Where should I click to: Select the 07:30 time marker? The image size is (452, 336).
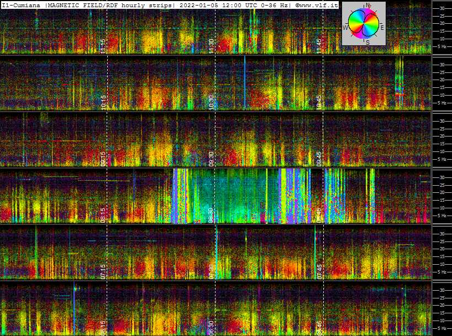pyautogui.click(x=211, y=272)
